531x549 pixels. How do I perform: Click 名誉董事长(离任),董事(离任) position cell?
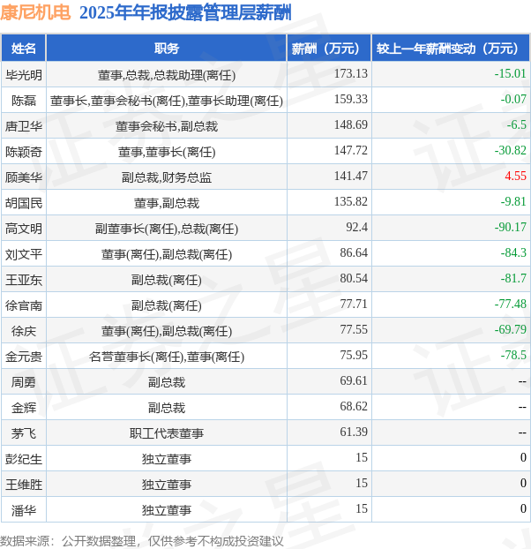pos(167,357)
